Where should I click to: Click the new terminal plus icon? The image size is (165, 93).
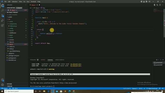click(x=156, y=60)
